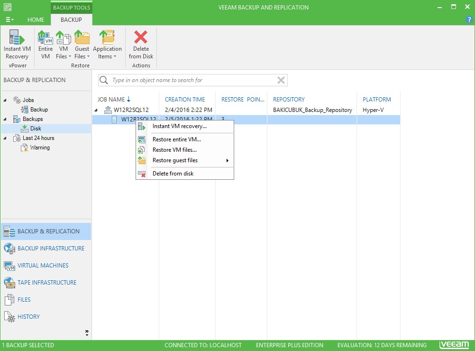The height and width of the screenshot is (351, 475).
Task: Choose Instant VM recovery... from context menu
Action: (185, 126)
